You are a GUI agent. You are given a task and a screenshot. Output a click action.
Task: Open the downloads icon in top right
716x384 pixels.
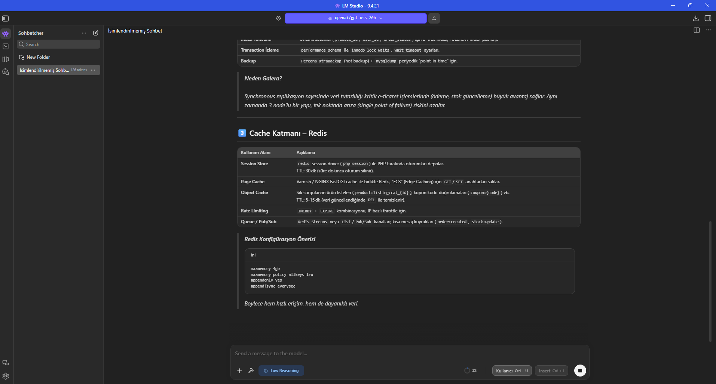[696, 18]
